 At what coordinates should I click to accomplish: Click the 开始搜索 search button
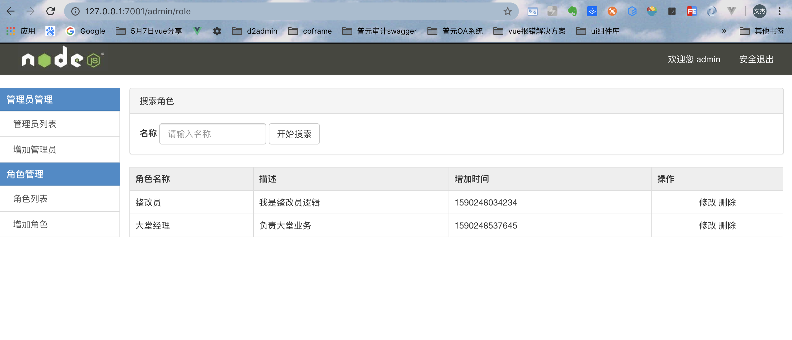(294, 134)
